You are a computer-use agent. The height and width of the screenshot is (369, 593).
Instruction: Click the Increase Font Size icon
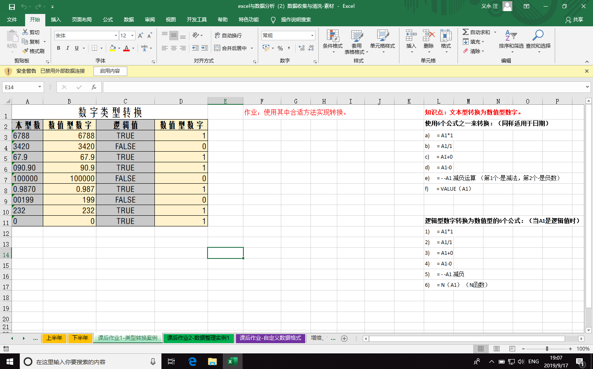(140, 36)
